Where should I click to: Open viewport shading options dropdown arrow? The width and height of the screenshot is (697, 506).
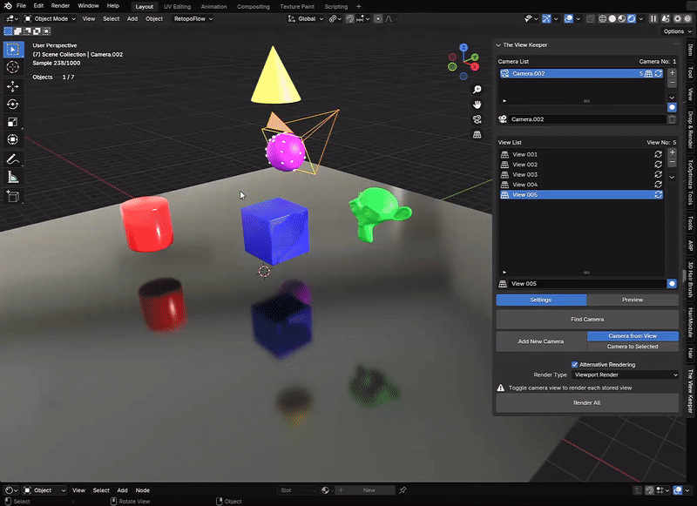(x=641, y=18)
